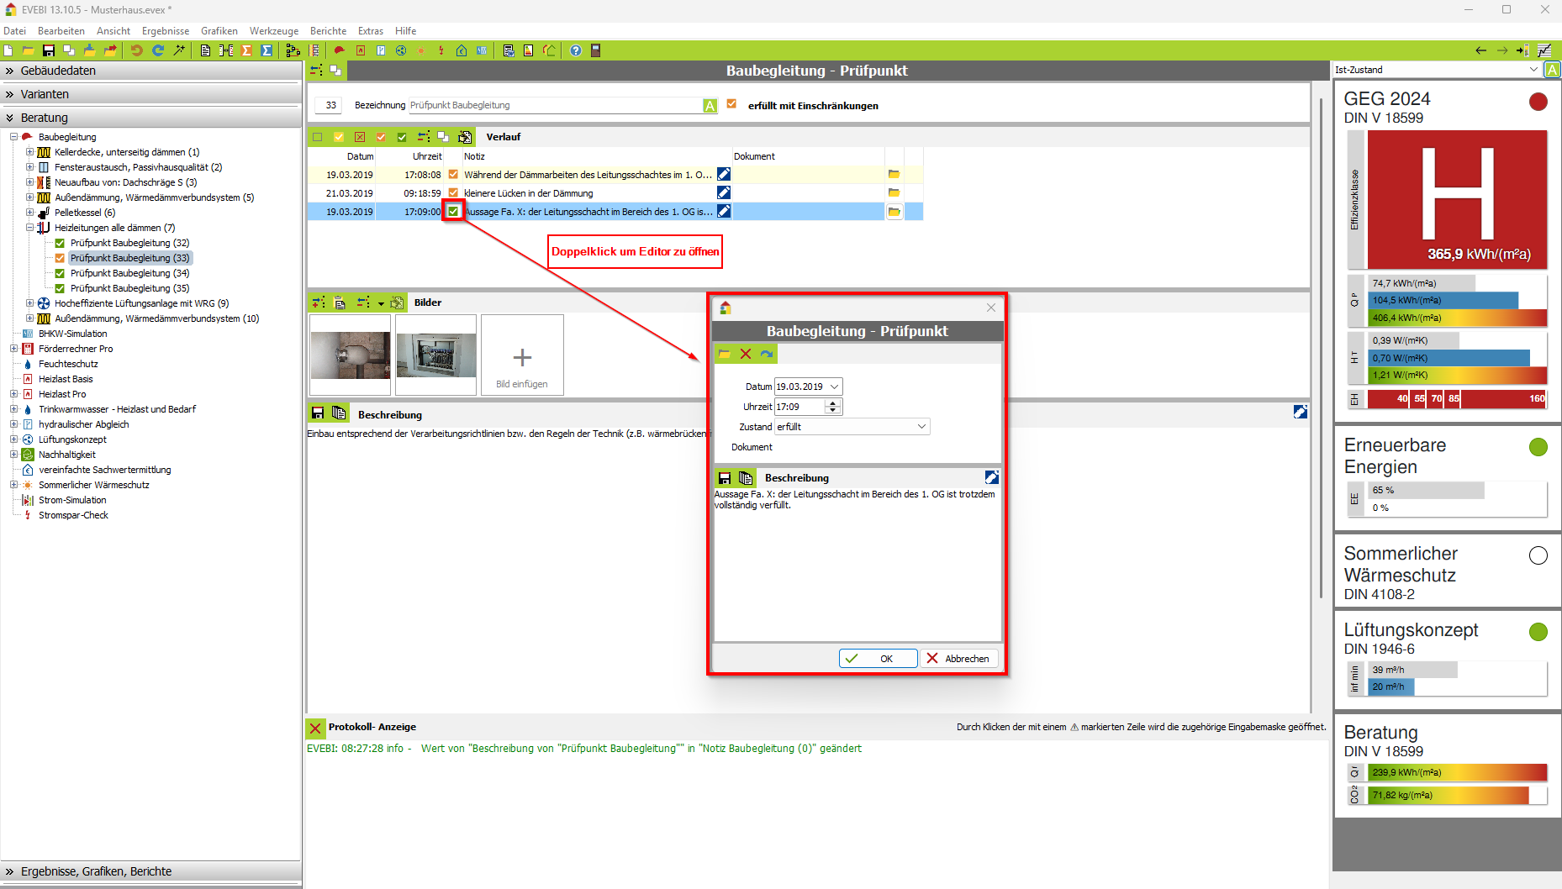
Task: Toggle the 'erfüllt mit Einschränkungen' checkbox
Action: pyautogui.click(x=731, y=105)
